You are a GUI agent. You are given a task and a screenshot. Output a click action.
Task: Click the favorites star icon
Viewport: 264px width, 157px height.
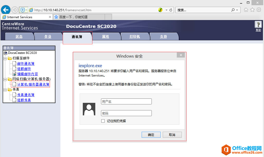click(252, 10)
